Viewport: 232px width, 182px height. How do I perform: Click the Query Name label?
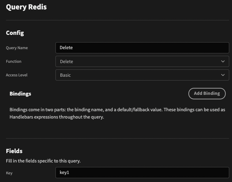point(17,48)
